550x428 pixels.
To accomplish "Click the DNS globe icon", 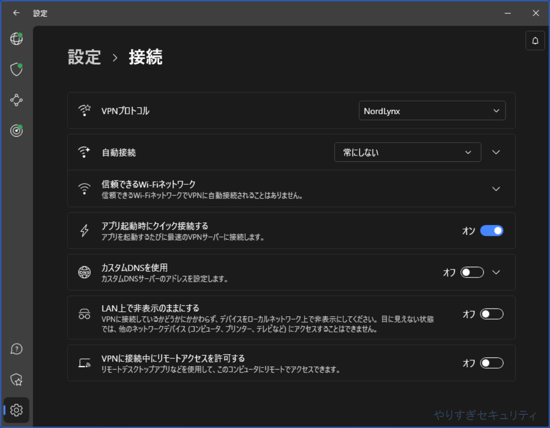I will (84, 272).
